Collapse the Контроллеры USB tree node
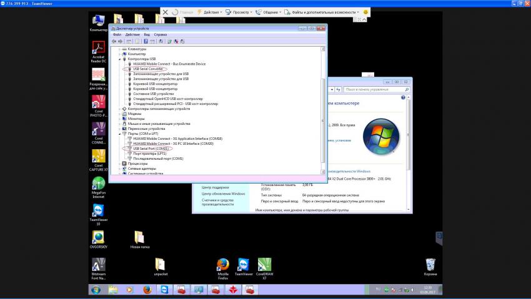 120,59
